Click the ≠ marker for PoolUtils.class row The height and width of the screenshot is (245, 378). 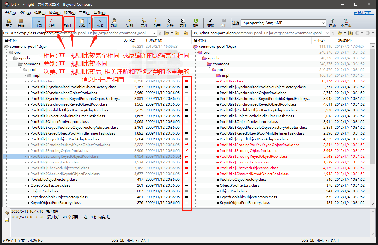pos(187,81)
